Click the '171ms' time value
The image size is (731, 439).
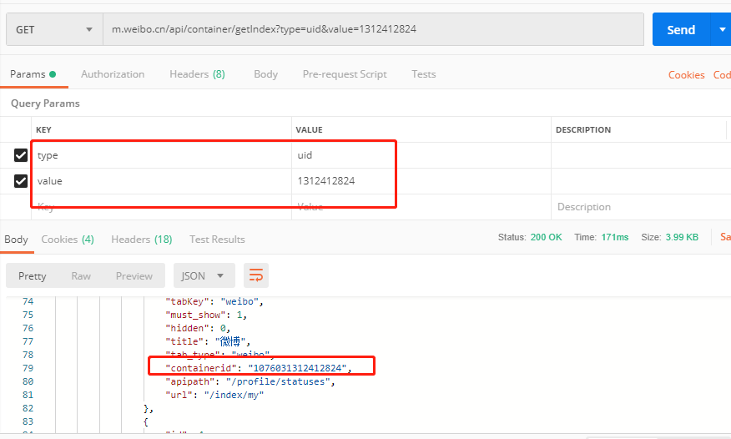(x=614, y=237)
